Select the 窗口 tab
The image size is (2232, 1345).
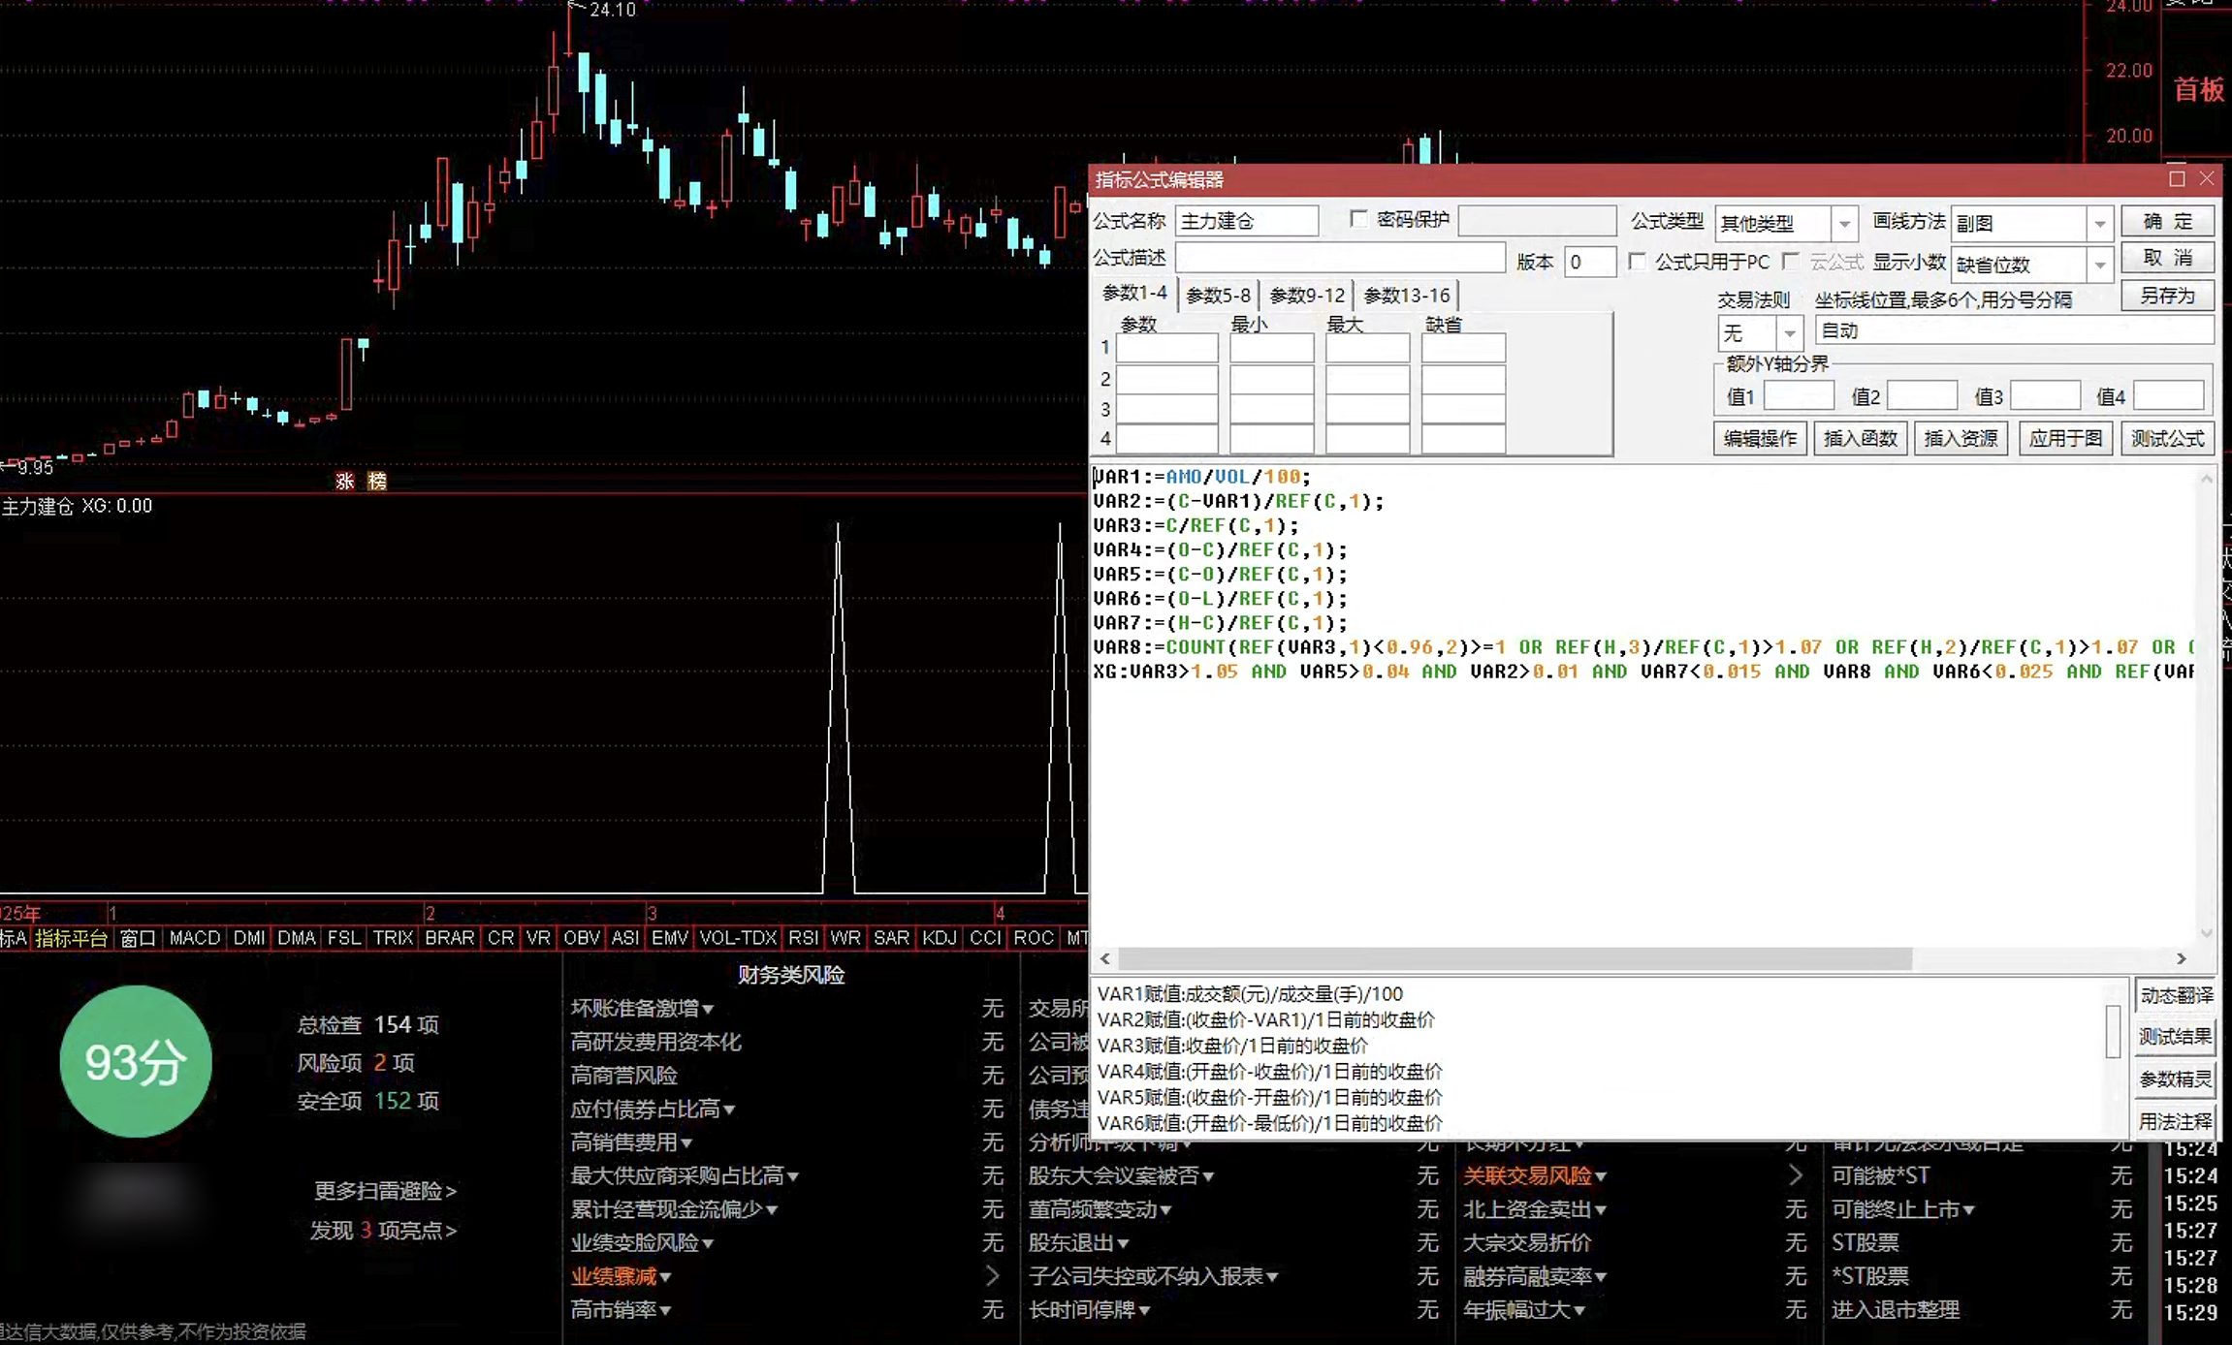139,938
